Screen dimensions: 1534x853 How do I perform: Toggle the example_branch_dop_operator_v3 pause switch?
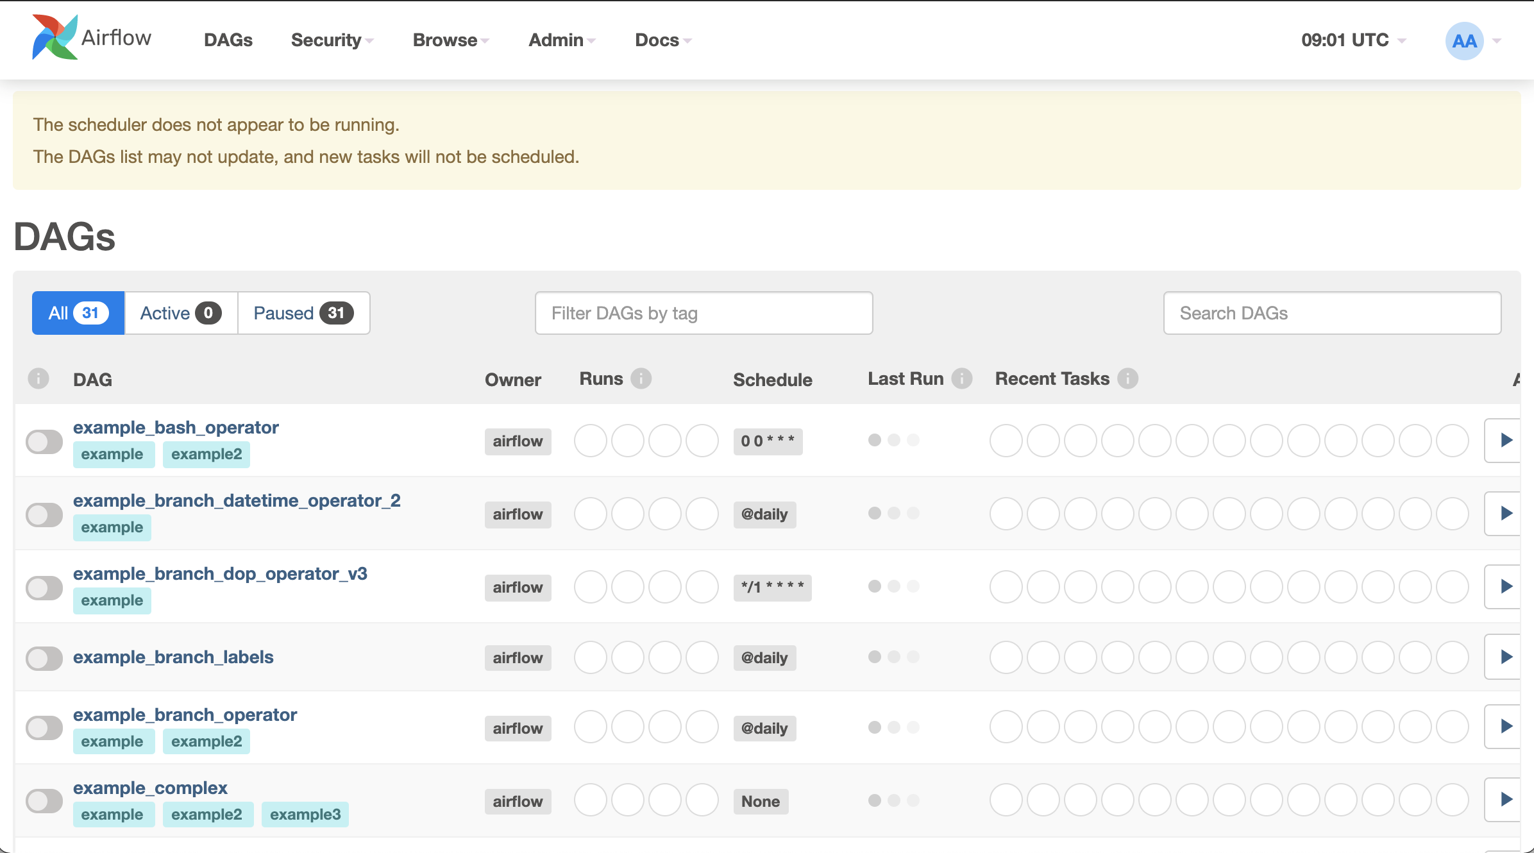(x=44, y=587)
